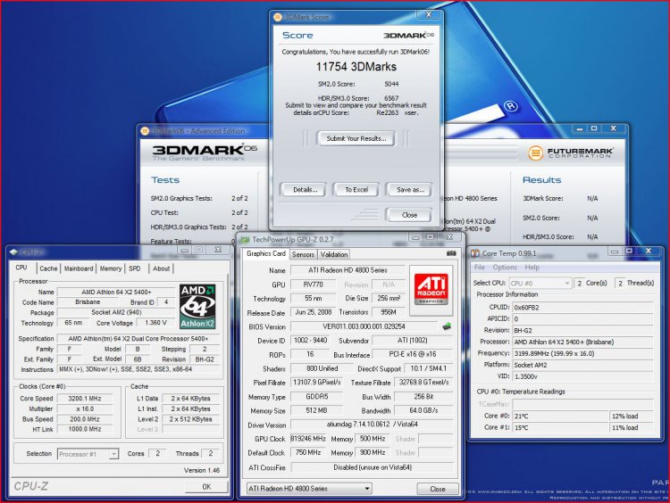Click the GPU Clock value field in GPU-Z
Viewport: 670px width, 503px height.
308,439
